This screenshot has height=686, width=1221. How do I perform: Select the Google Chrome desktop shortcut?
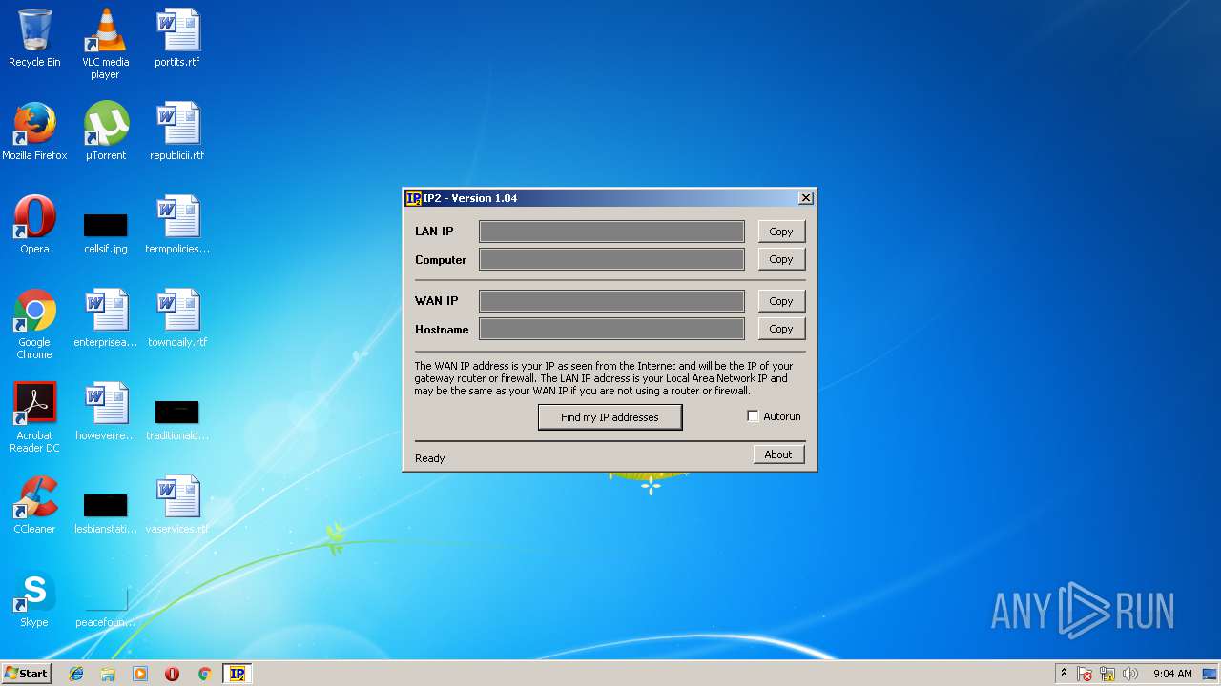click(34, 325)
